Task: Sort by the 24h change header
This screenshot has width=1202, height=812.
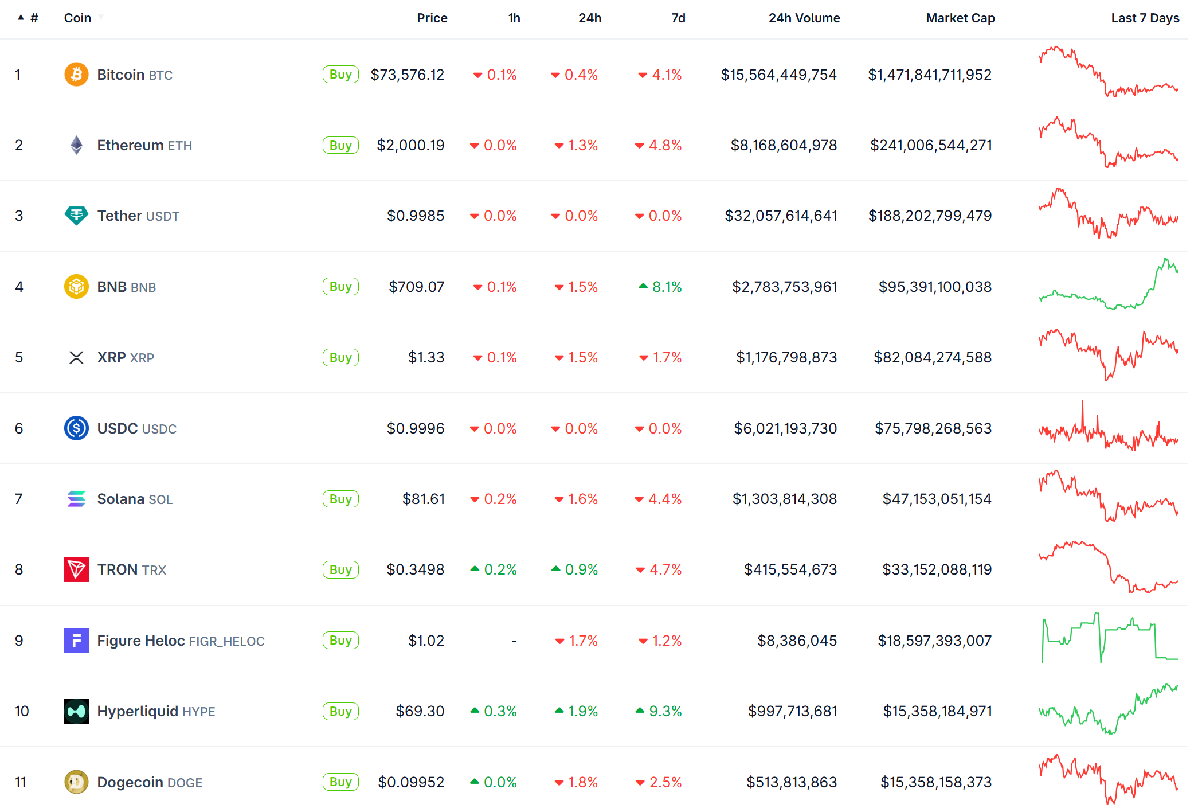Action: [590, 18]
